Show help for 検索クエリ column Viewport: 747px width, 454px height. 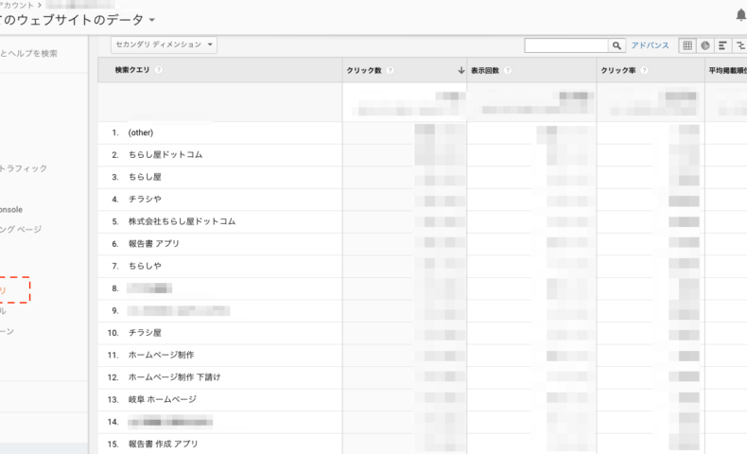(159, 70)
